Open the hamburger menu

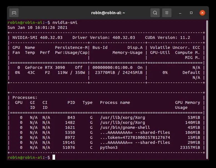click(x=167, y=13)
